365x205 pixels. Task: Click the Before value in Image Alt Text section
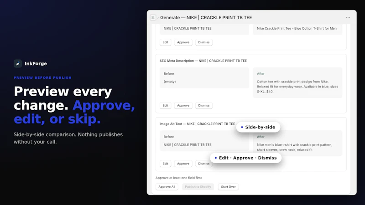coord(188,144)
